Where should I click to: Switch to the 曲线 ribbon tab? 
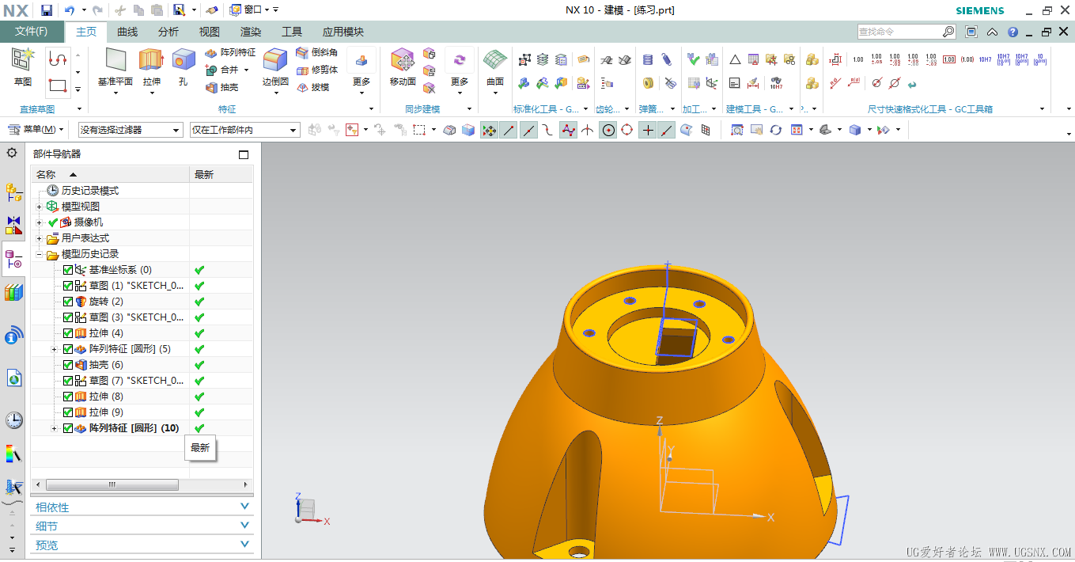[127, 32]
